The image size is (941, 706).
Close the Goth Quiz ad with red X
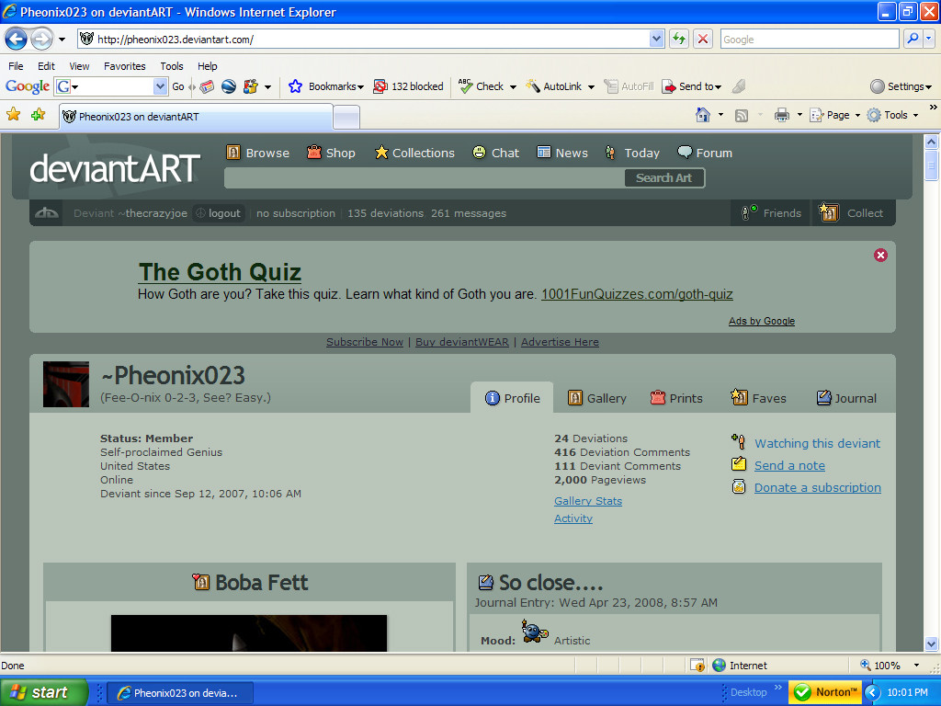(880, 256)
